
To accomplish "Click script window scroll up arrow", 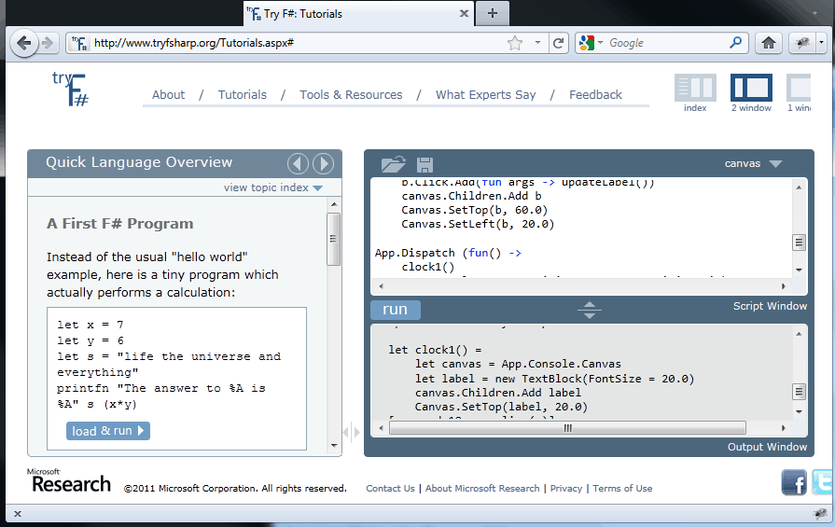I will pos(799,187).
